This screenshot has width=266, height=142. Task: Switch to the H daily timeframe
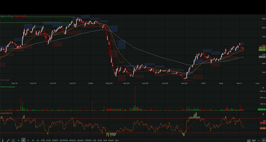point(24,140)
